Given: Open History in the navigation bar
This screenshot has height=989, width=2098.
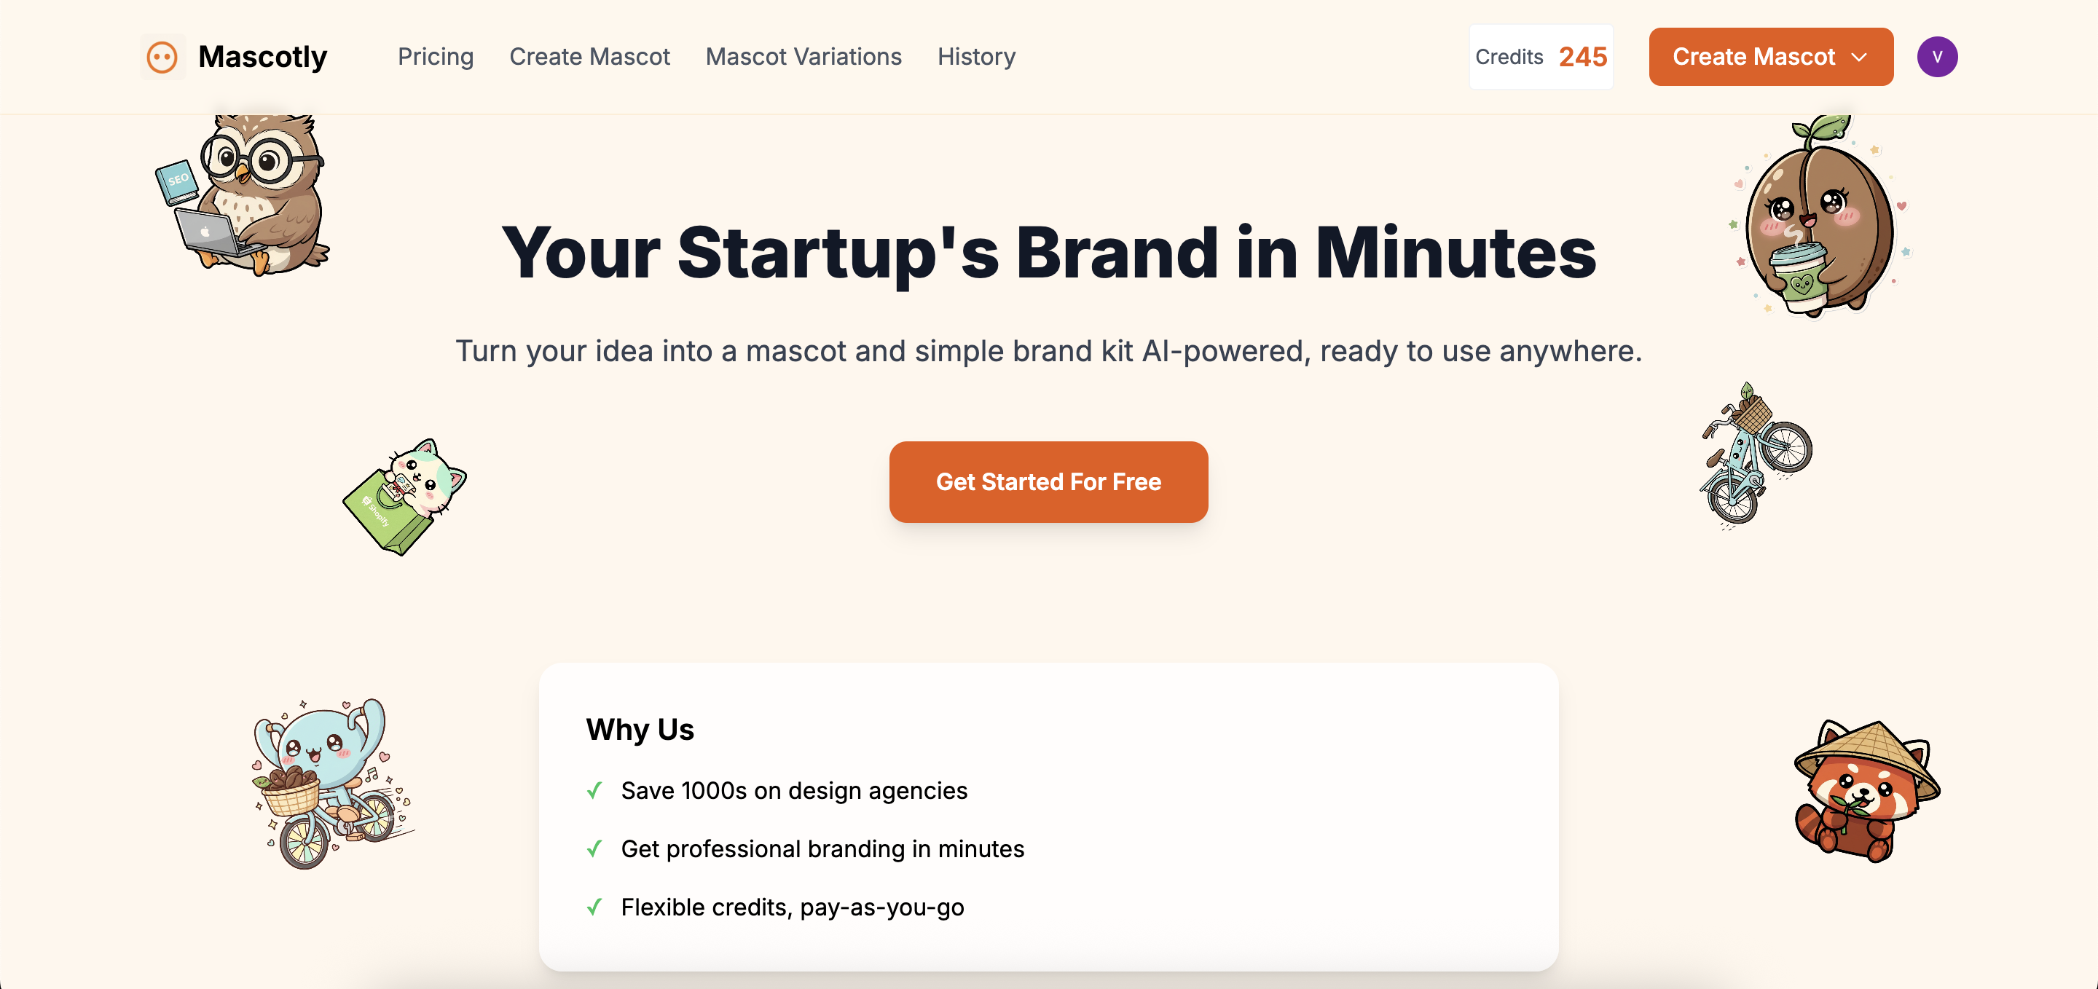Looking at the screenshot, I should coord(975,57).
